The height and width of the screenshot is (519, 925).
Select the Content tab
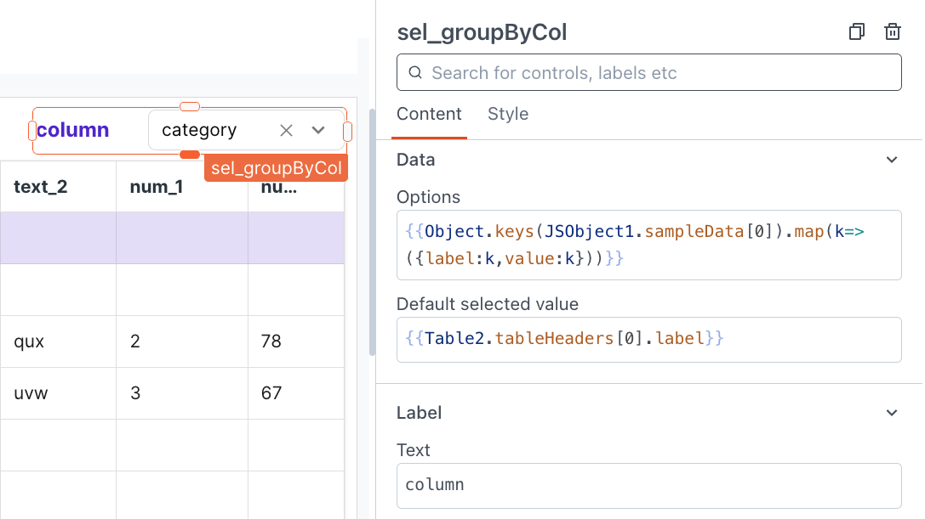point(429,114)
